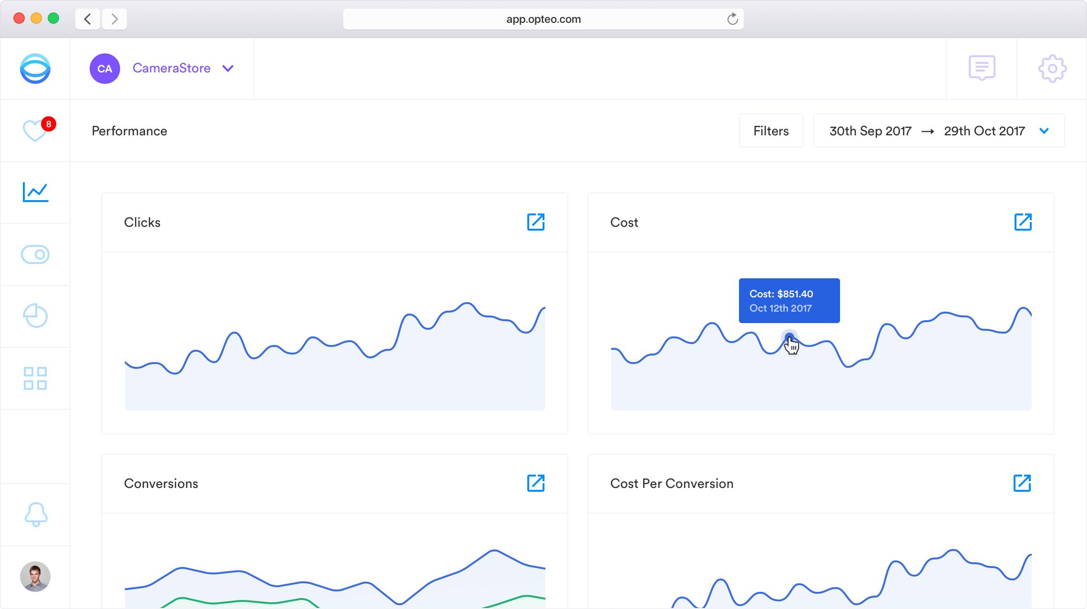Open settings gear icon

1052,69
